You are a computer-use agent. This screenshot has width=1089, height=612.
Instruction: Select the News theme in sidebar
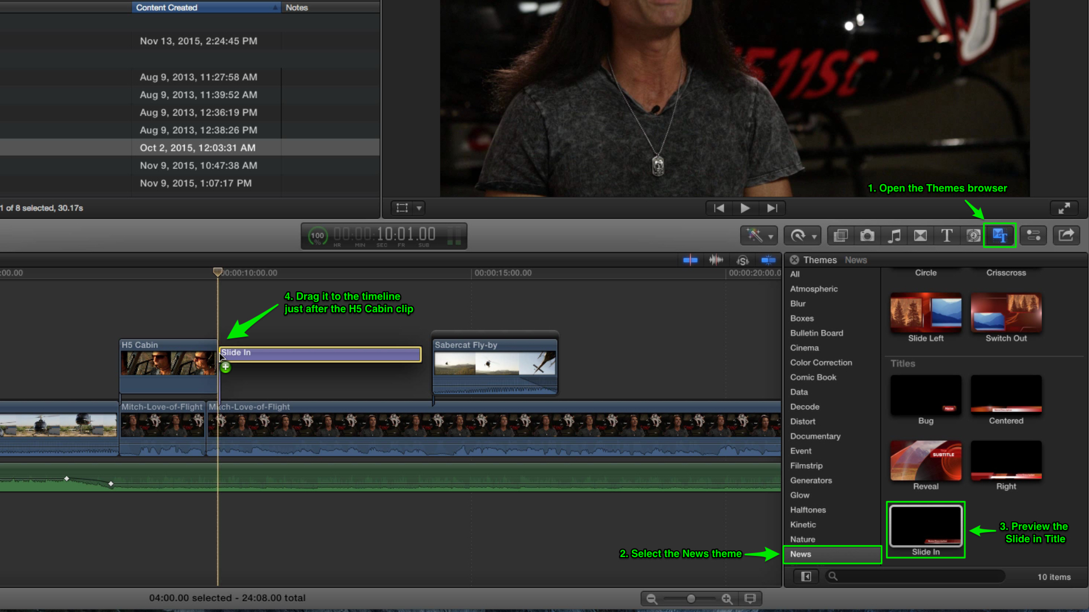800,554
